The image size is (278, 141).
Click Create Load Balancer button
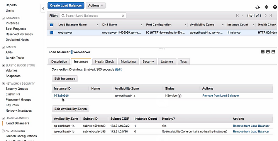(66, 5)
